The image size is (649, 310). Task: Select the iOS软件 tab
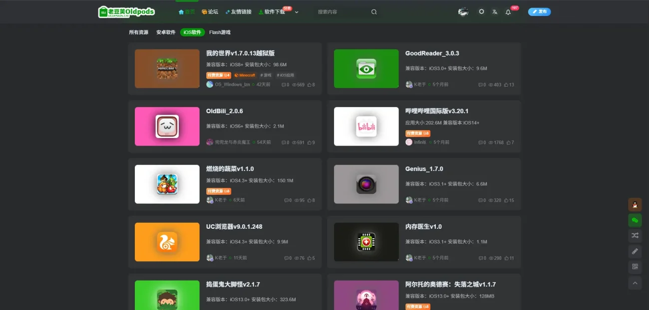192,32
